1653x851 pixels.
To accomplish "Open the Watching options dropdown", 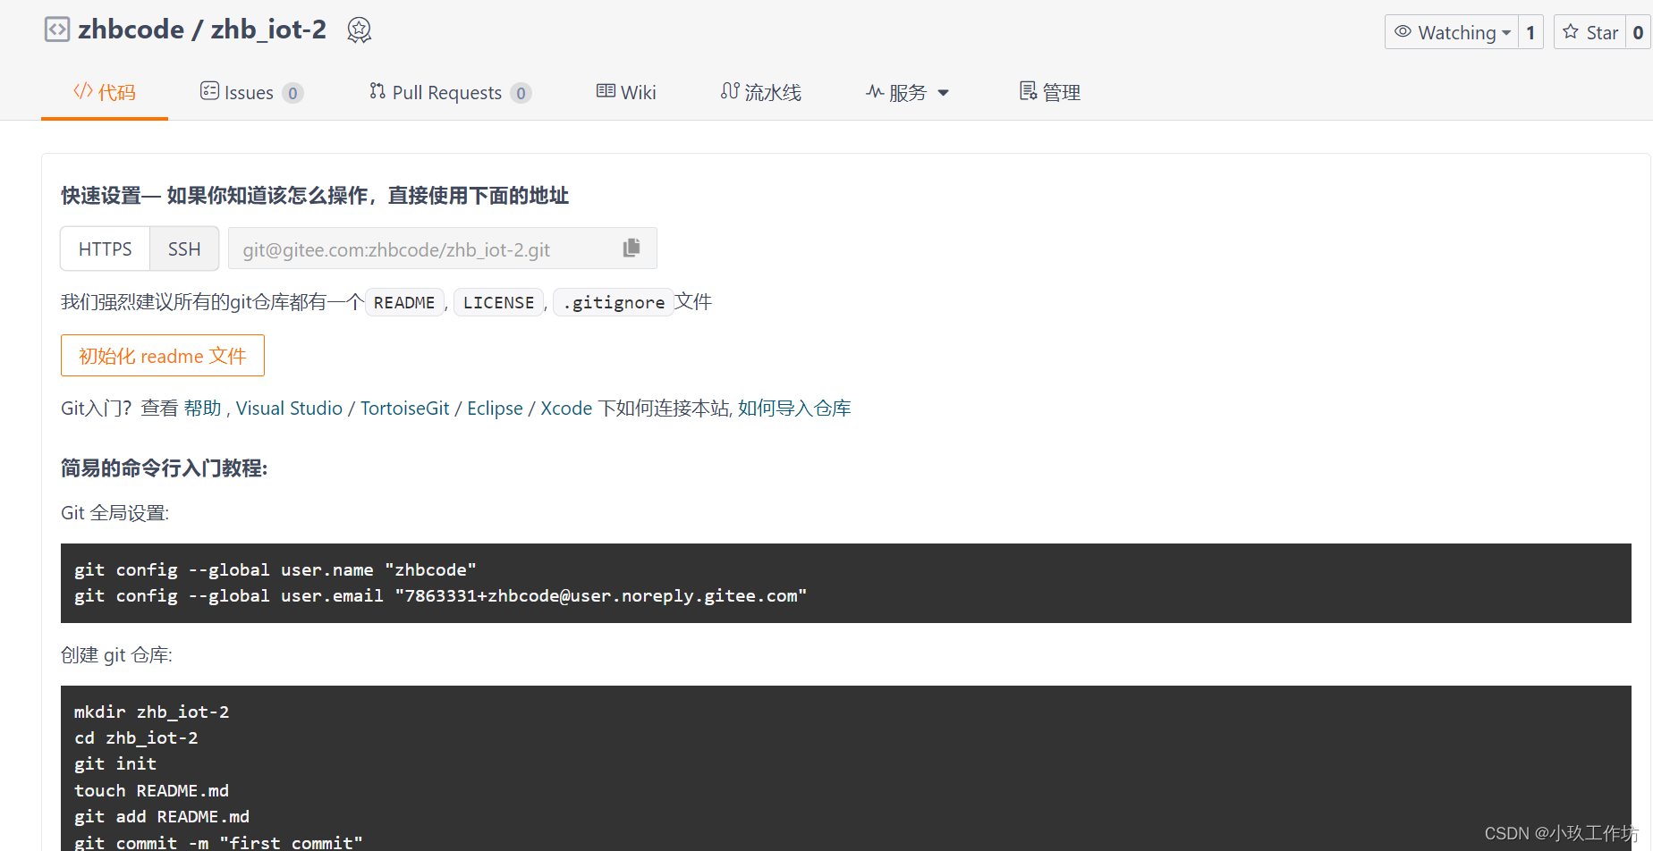I will pyautogui.click(x=1508, y=32).
